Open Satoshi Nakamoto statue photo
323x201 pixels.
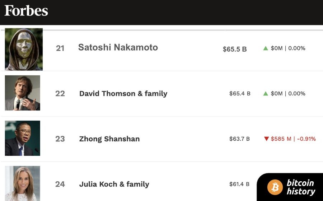pyautogui.click(x=24, y=49)
